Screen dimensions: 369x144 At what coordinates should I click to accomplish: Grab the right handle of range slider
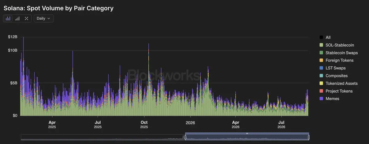click(x=309, y=138)
